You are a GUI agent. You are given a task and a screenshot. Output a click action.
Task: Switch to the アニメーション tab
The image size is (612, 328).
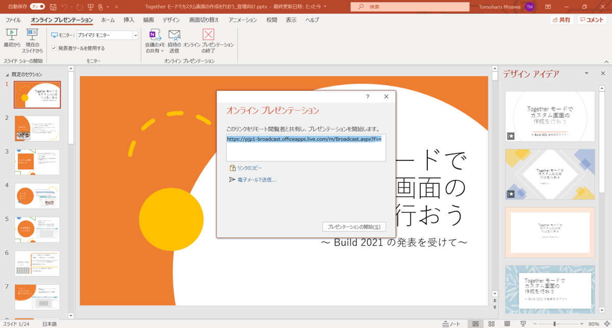243,20
